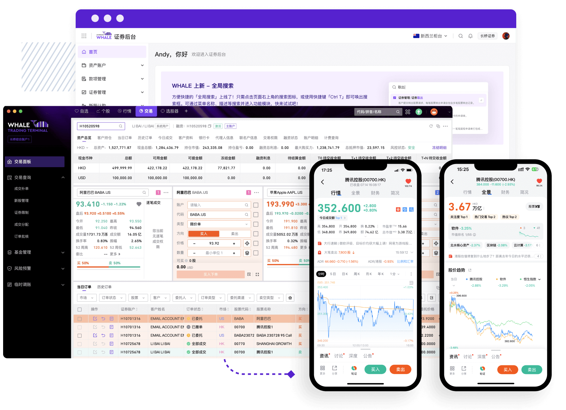
Task: Click the quantity layers icon in order form
Action: 247,253
